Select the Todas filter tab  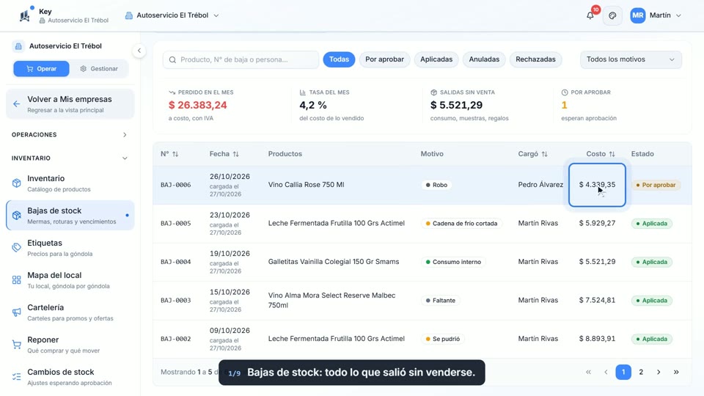(x=339, y=59)
